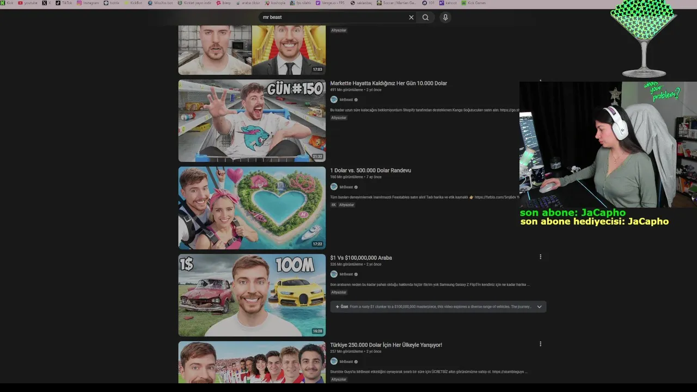Open the saklanbaç bookmark
This screenshot has height=392, width=697.
click(362, 3)
